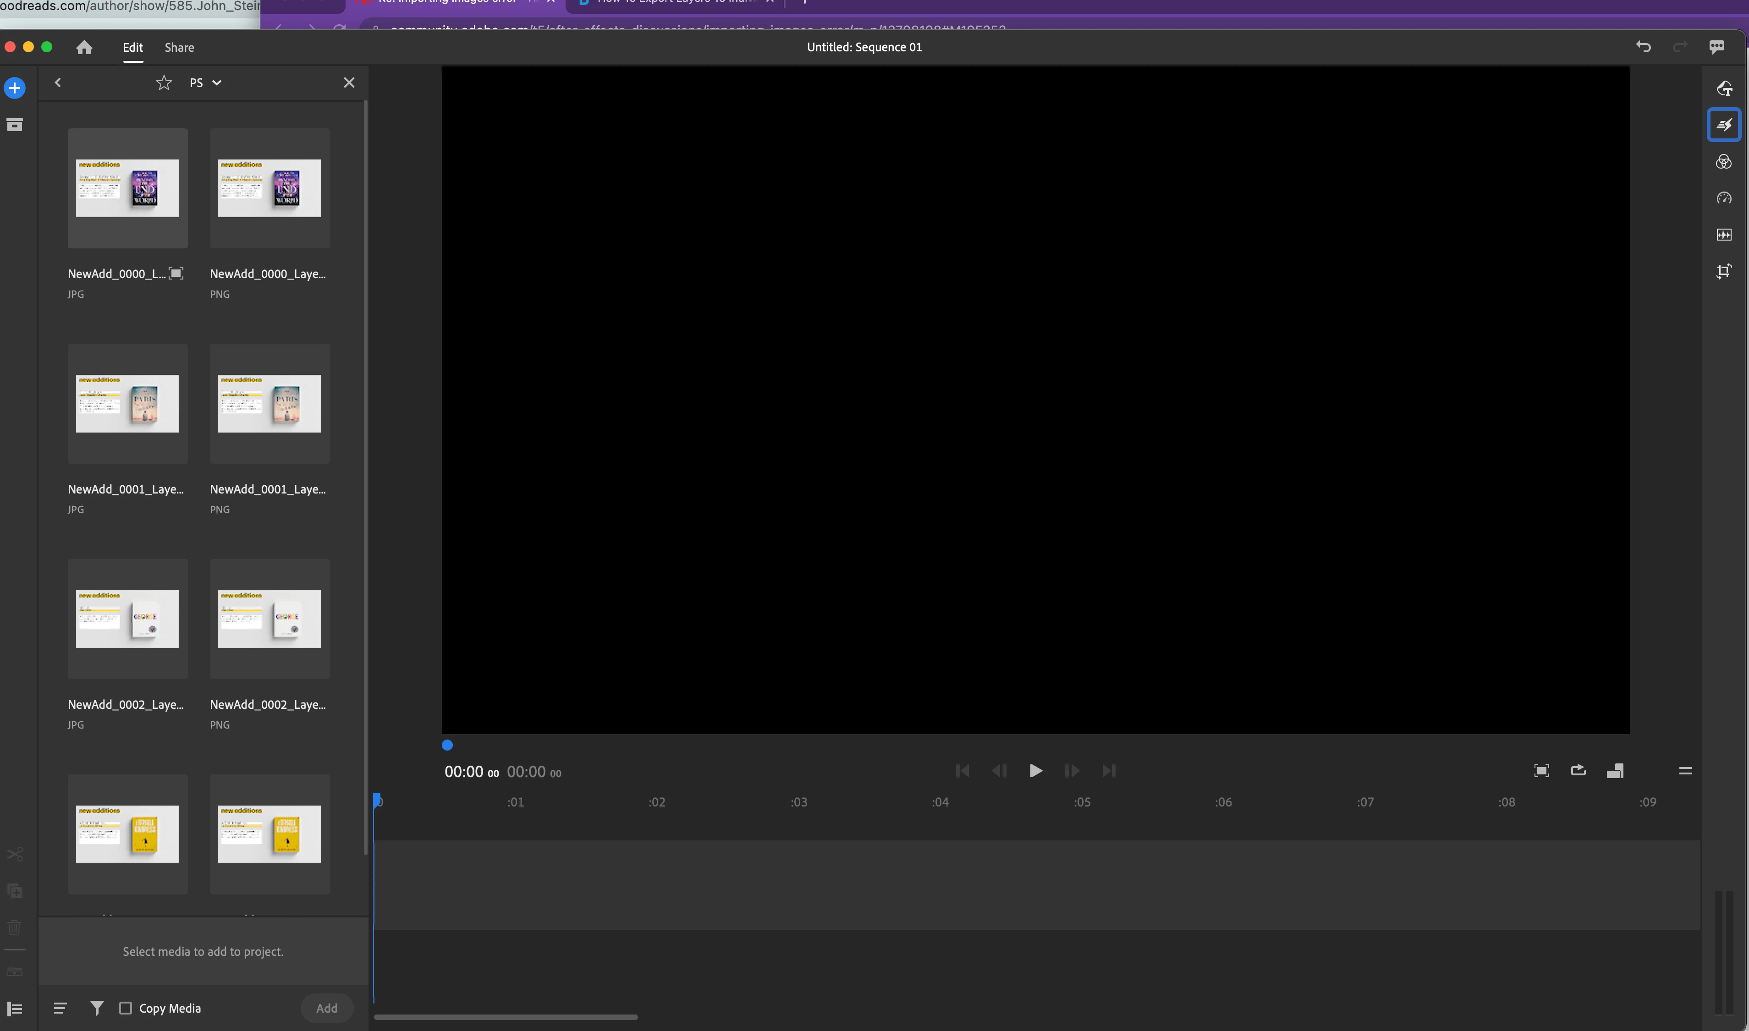Viewport: 1749px width, 1031px height.
Task: Toggle fullscreen preview button
Action: [x=1541, y=770]
